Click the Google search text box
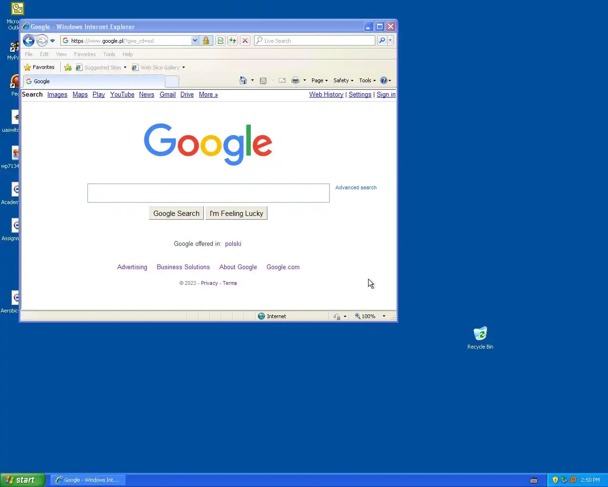This screenshot has height=487, width=608. [x=209, y=193]
